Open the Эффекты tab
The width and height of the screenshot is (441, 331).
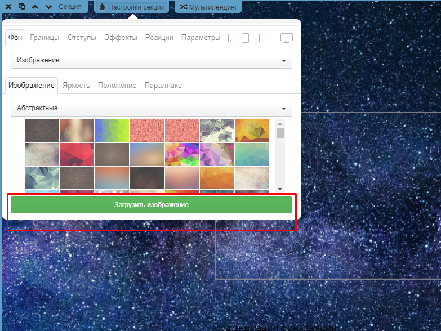121,38
